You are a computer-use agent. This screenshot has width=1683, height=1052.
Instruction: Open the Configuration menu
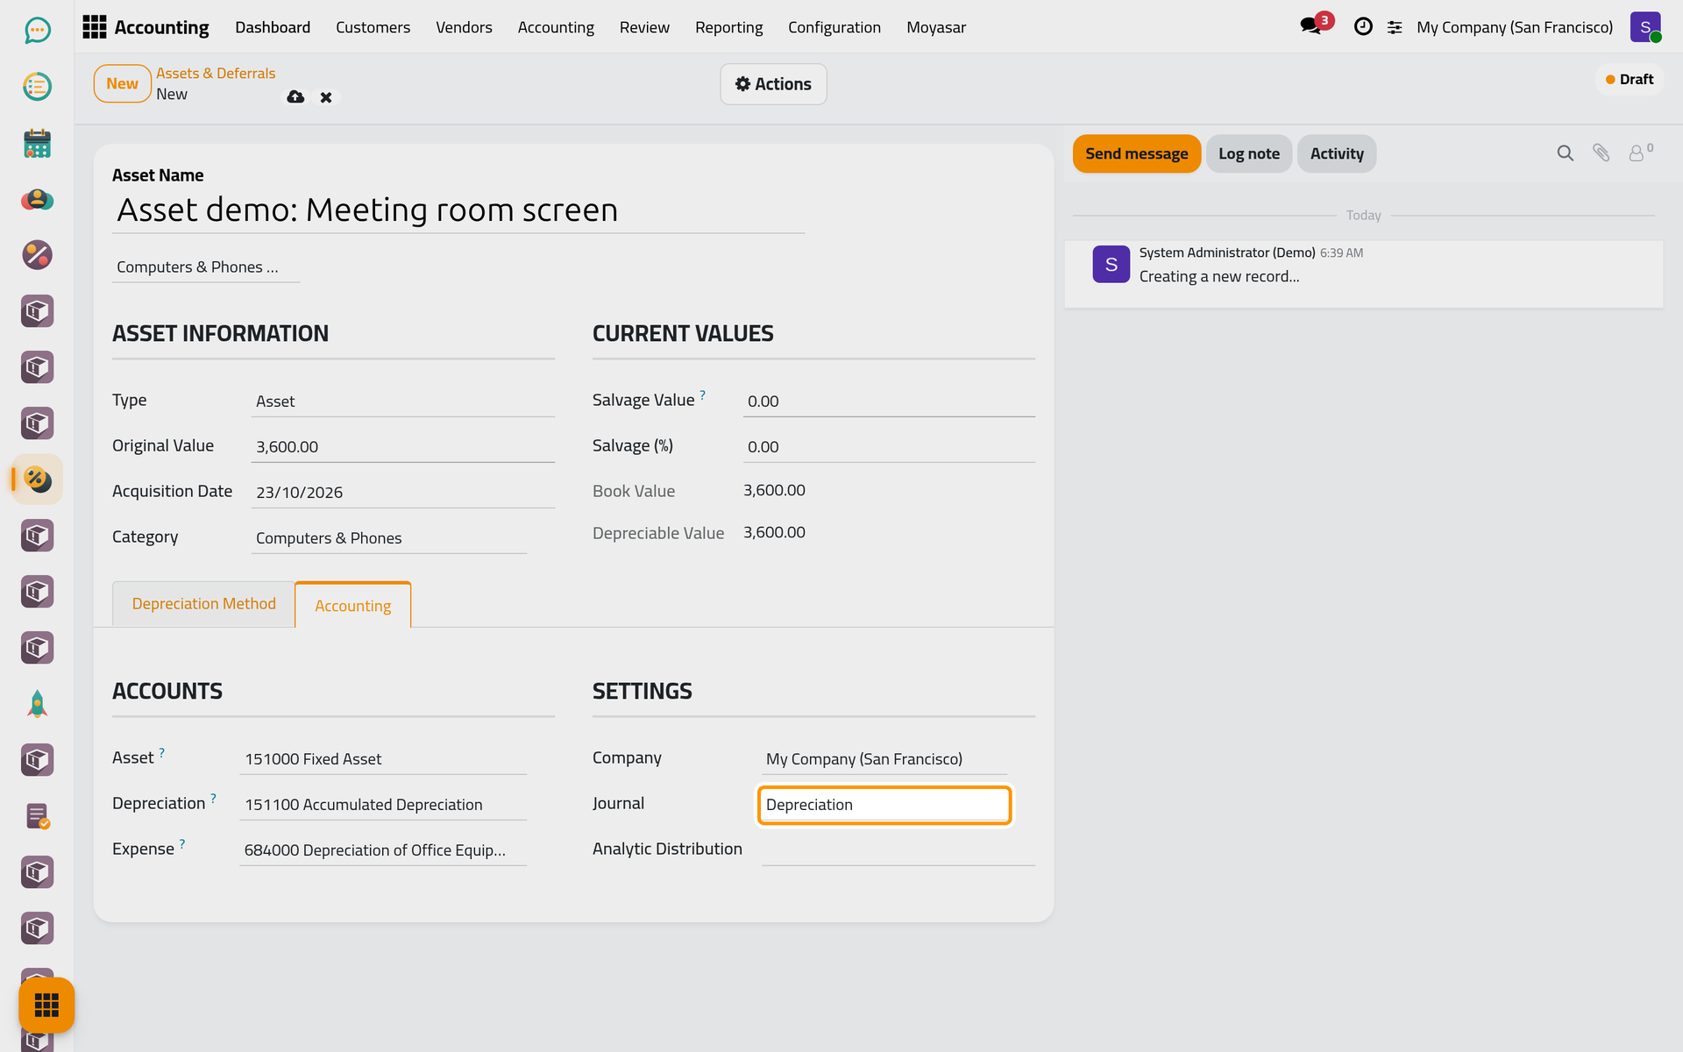(x=834, y=27)
